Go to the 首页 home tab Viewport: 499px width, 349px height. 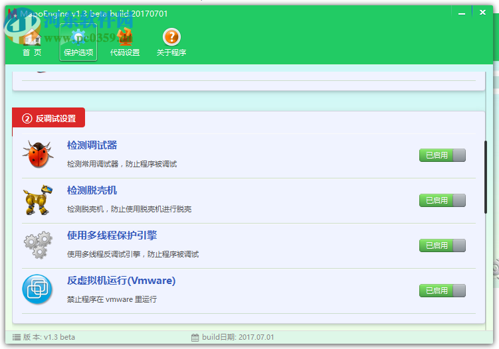(32, 43)
